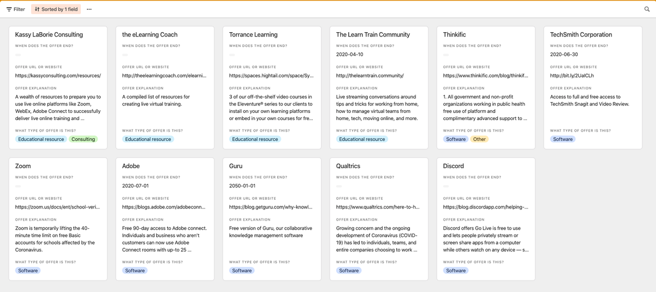Image resolution: width=656 pixels, height=292 pixels.
Task: Follow the thelearntrain.community URL
Action: (370, 76)
